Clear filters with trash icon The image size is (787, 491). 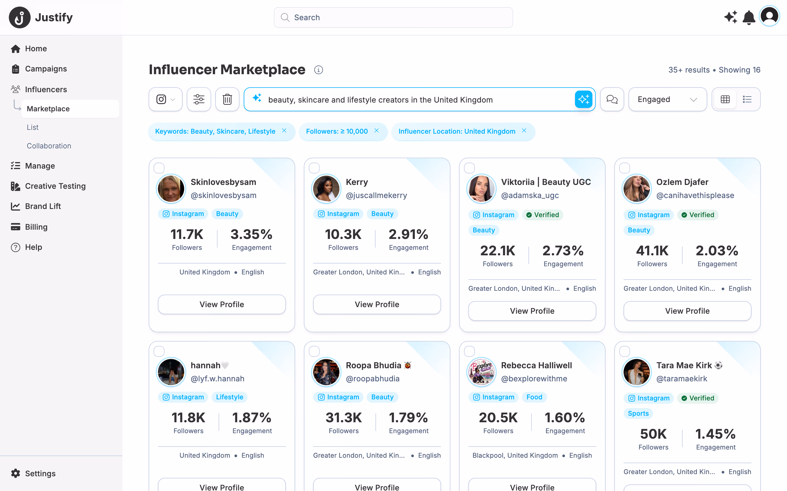click(x=227, y=99)
